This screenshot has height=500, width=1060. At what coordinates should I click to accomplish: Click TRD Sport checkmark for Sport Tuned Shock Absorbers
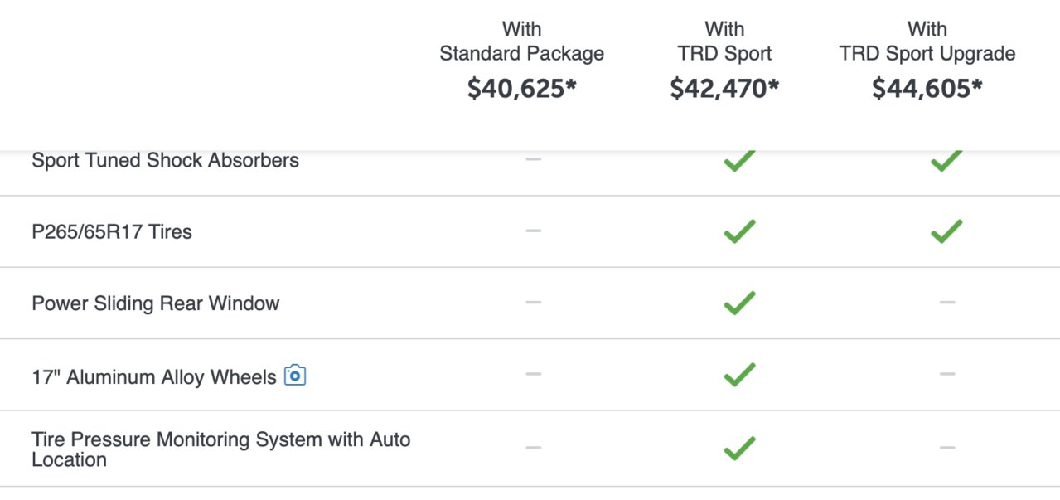click(739, 161)
